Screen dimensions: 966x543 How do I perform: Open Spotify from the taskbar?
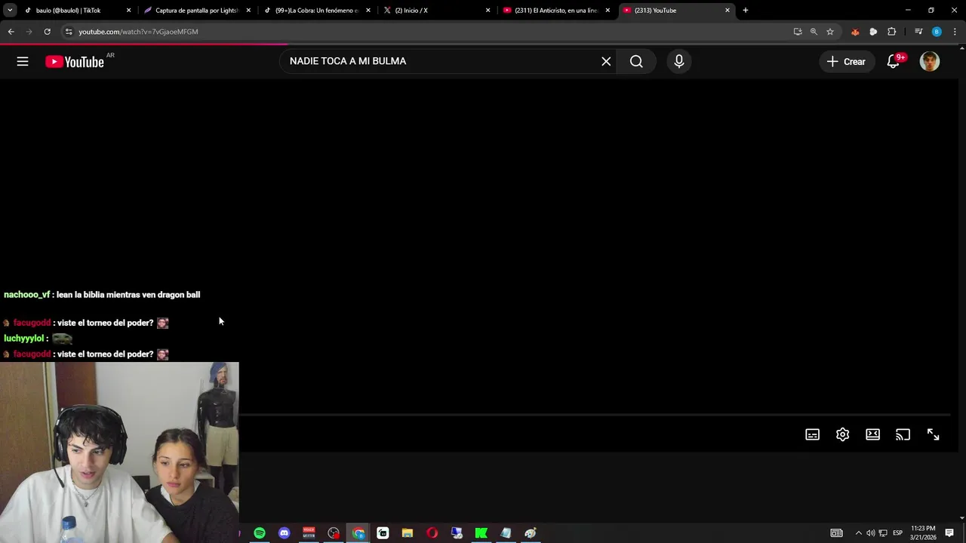click(260, 533)
